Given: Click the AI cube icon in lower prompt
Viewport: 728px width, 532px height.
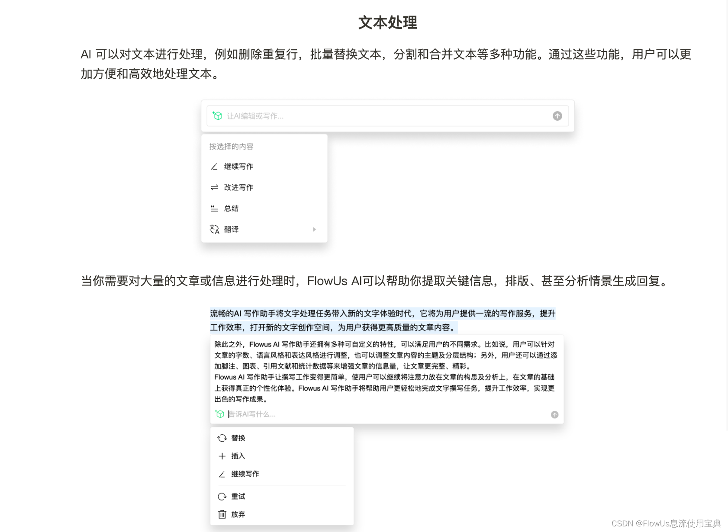Looking at the screenshot, I should tap(219, 414).
